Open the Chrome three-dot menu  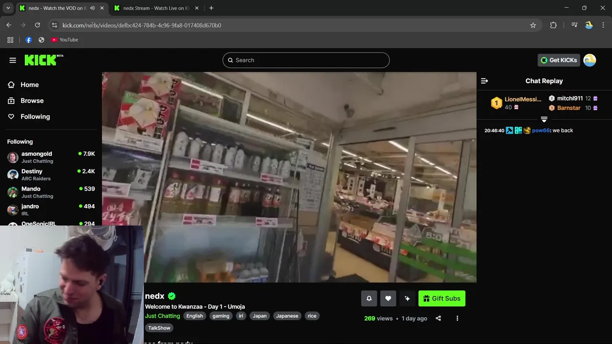point(603,25)
